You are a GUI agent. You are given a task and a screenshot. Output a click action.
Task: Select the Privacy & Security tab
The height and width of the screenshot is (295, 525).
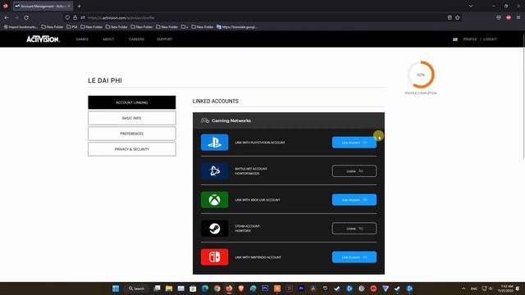coord(131,149)
